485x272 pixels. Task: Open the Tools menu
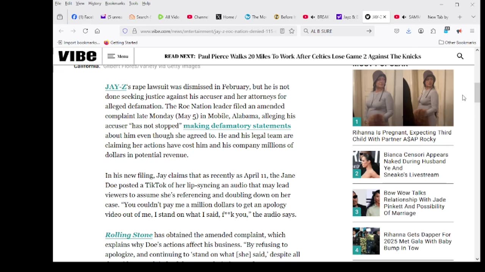pos(133,3)
